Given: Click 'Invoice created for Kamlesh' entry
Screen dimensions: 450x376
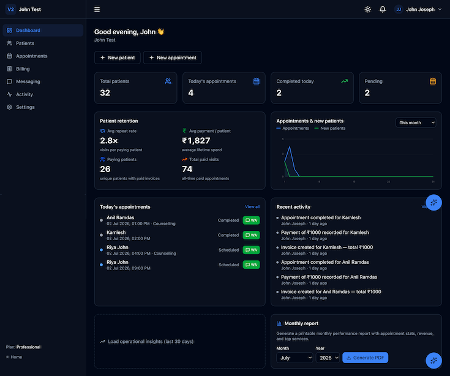Looking at the screenshot, I should (x=327, y=247).
